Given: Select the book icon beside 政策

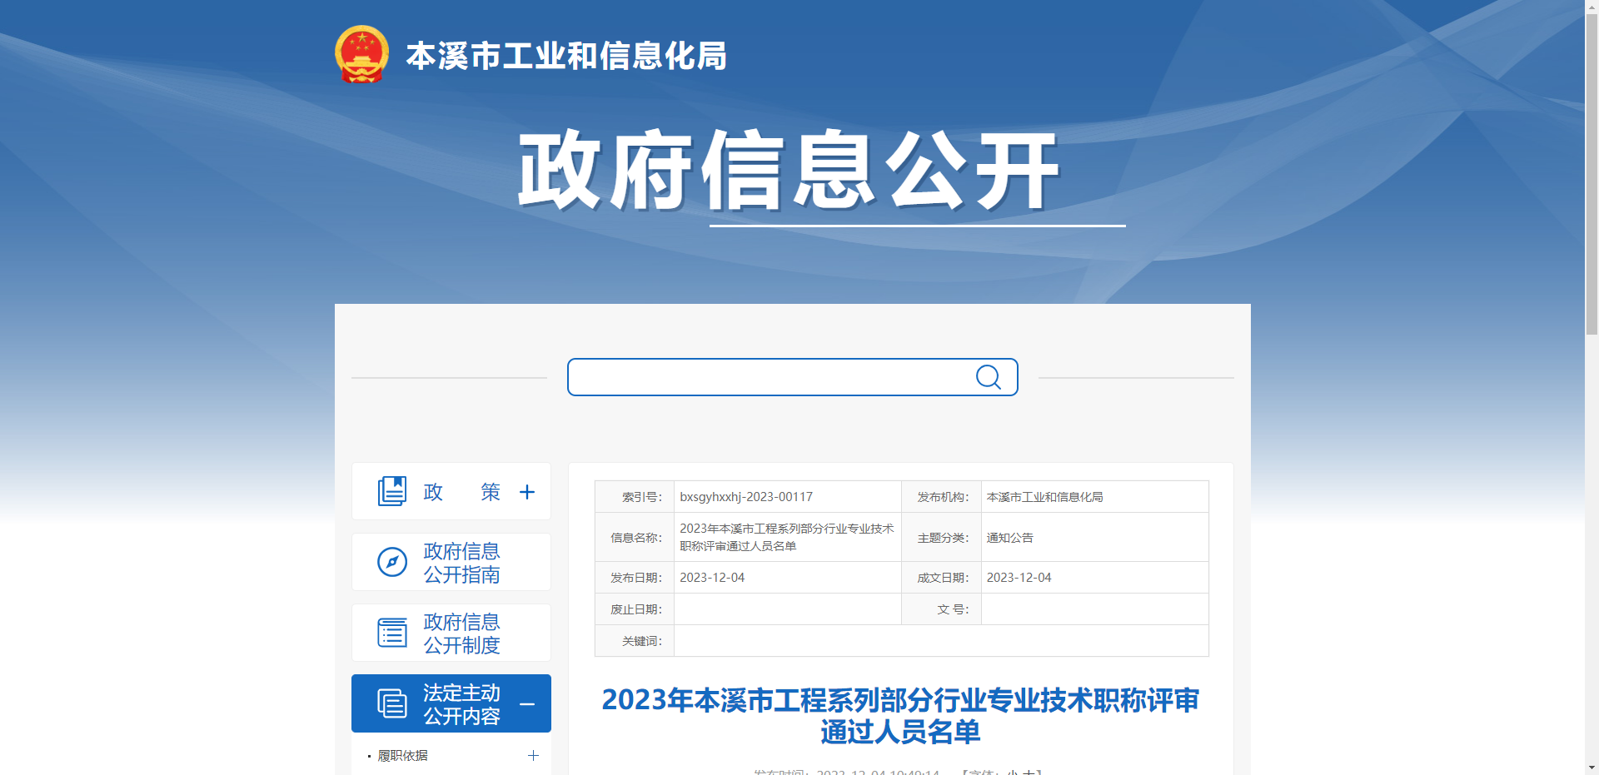Looking at the screenshot, I should [392, 491].
